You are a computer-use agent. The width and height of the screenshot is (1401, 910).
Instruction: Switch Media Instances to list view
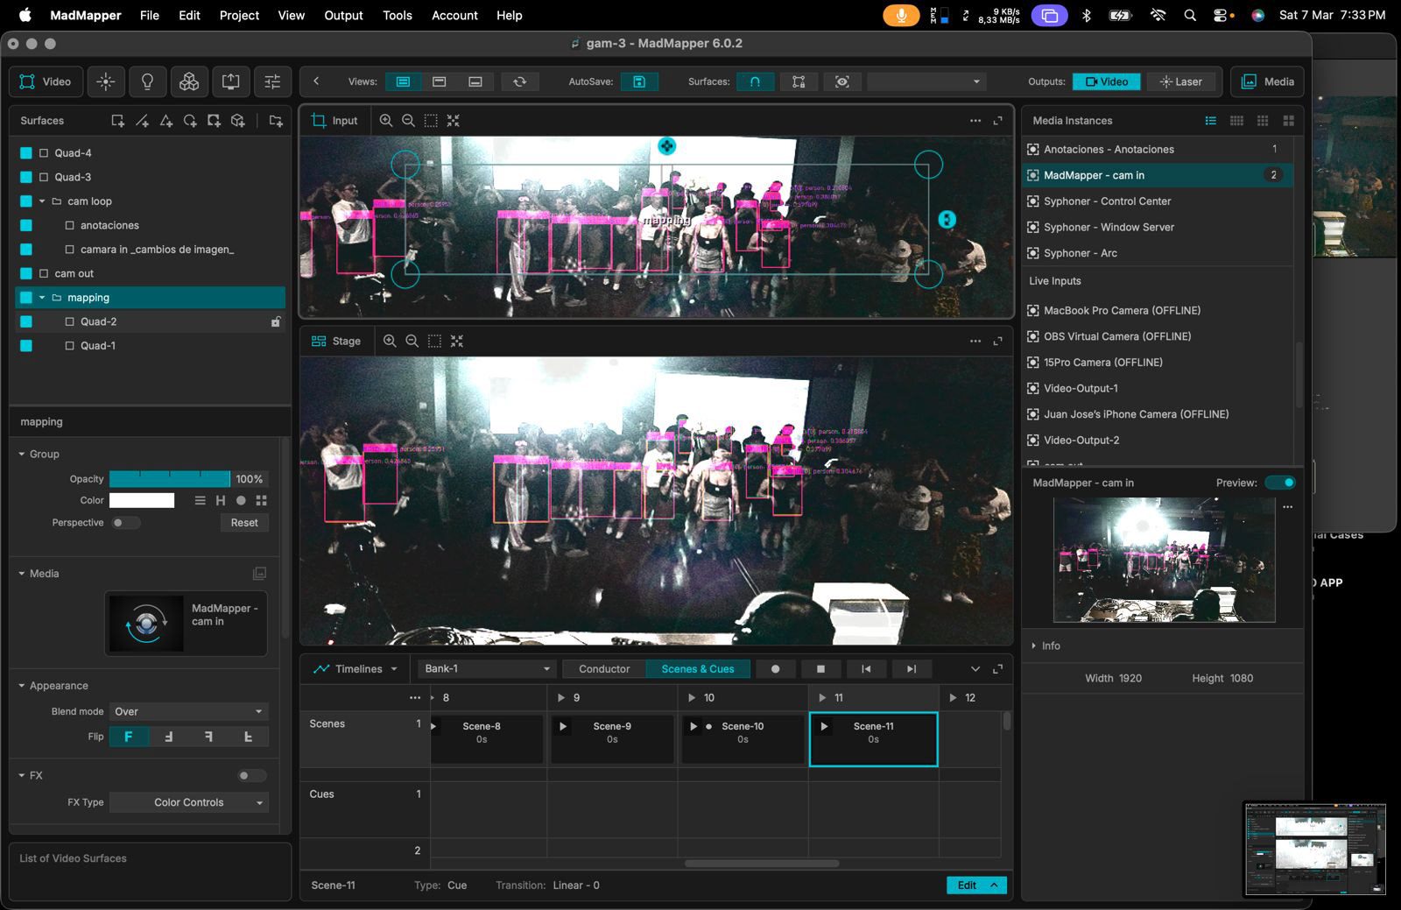click(1211, 121)
